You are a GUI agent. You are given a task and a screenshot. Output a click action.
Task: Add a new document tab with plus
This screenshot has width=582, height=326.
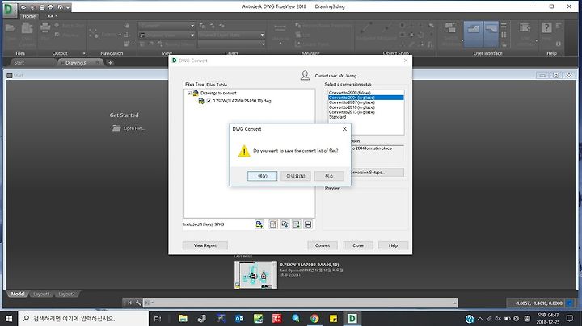tap(110, 63)
